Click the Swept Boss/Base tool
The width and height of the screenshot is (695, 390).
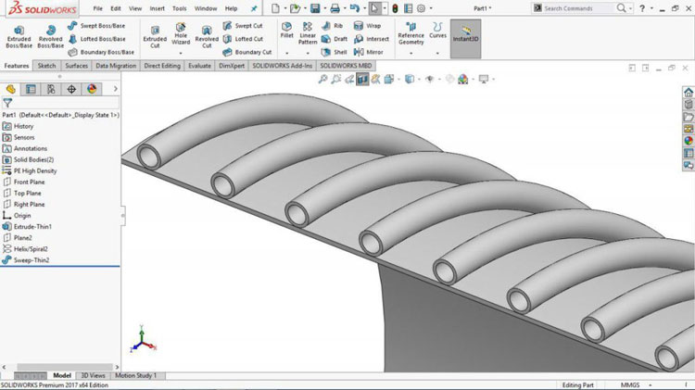(100, 26)
